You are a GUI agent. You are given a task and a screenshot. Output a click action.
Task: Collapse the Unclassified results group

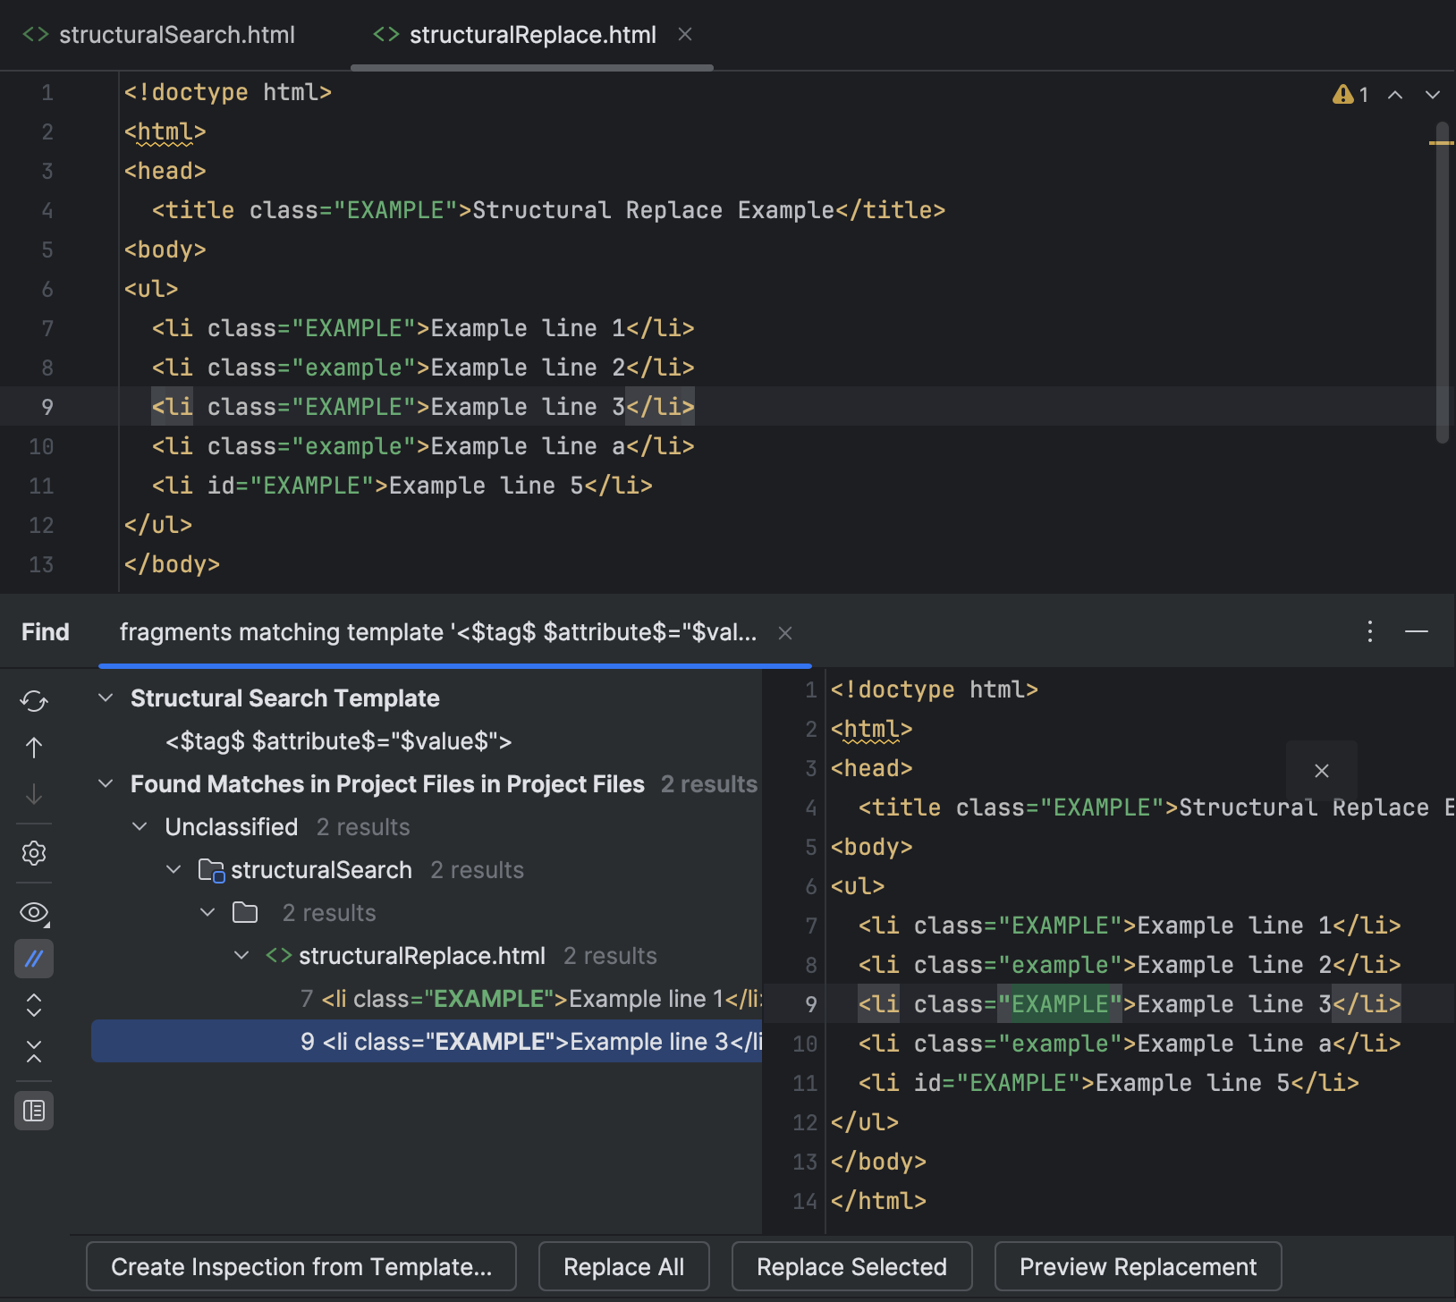pos(140,825)
